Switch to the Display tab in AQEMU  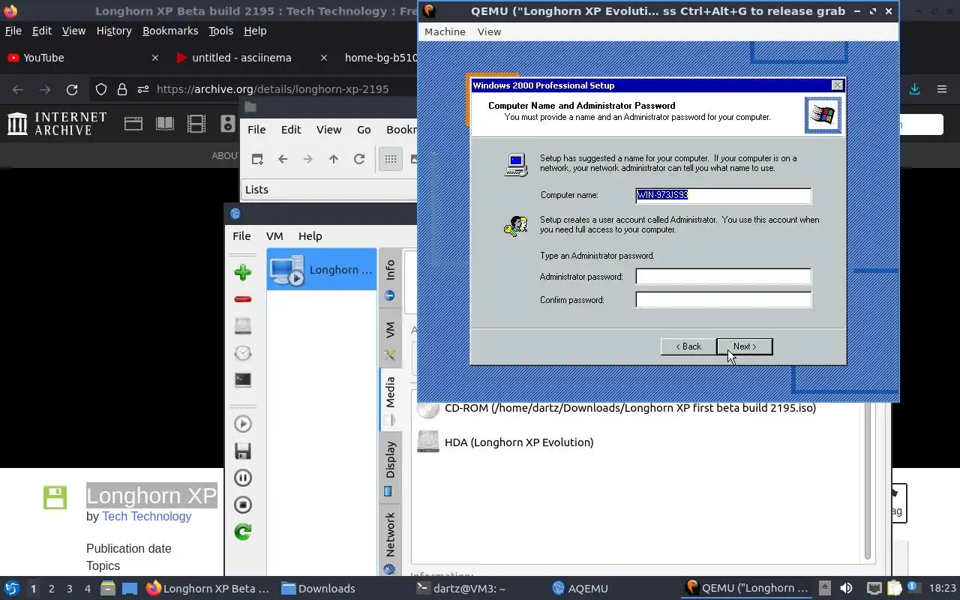(x=389, y=466)
